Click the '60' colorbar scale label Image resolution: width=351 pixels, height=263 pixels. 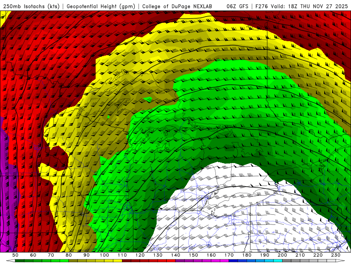[33, 255]
